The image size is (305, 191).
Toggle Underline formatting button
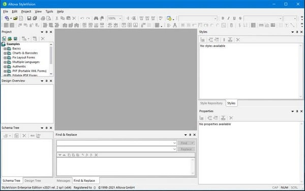click(x=234, y=18)
